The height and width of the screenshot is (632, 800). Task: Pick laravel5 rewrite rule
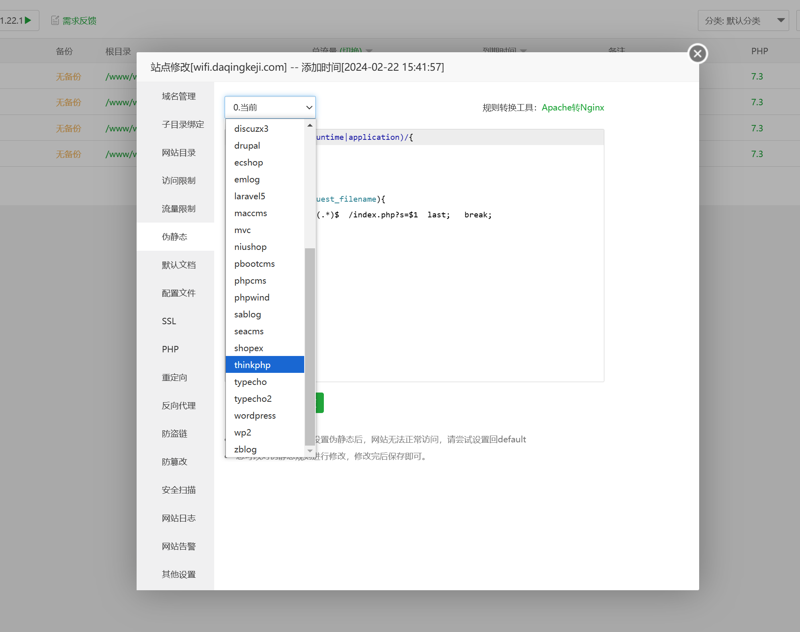pyautogui.click(x=265, y=196)
